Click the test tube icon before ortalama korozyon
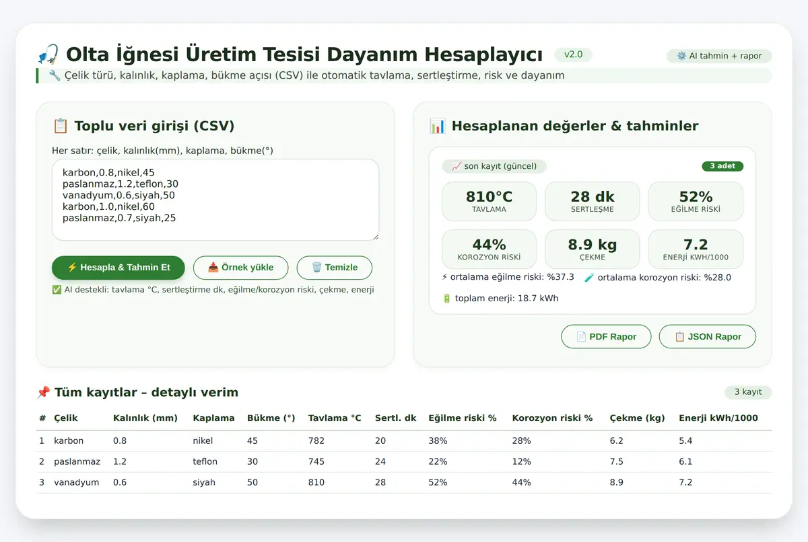Screen dimensions: 808x542 (x=589, y=277)
